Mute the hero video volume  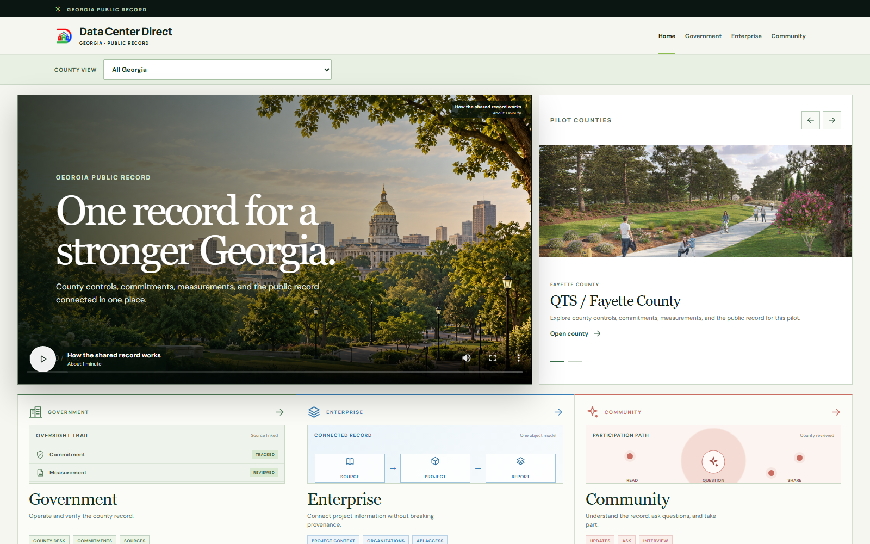click(467, 358)
